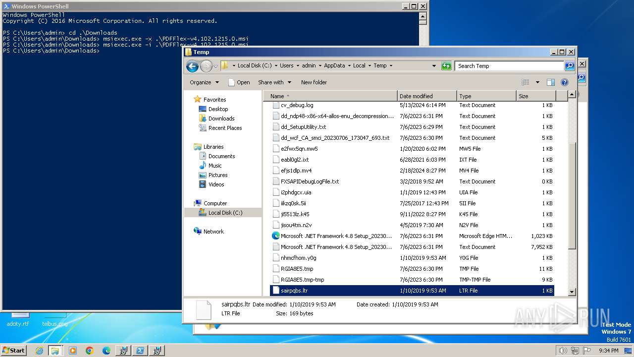Select Favorites in navigation pane
634x357 pixels.
pos(214,100)
